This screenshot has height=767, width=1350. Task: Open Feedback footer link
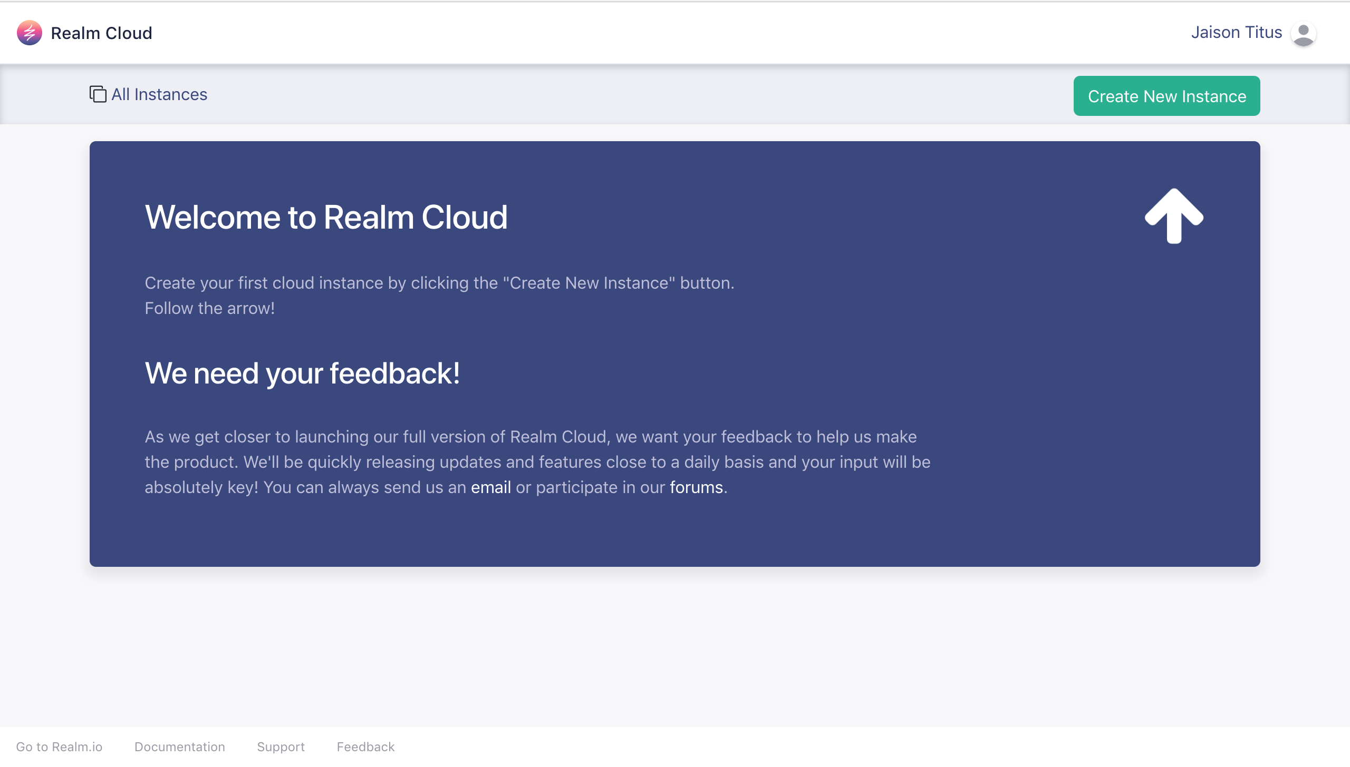click(x=365, y=746)
